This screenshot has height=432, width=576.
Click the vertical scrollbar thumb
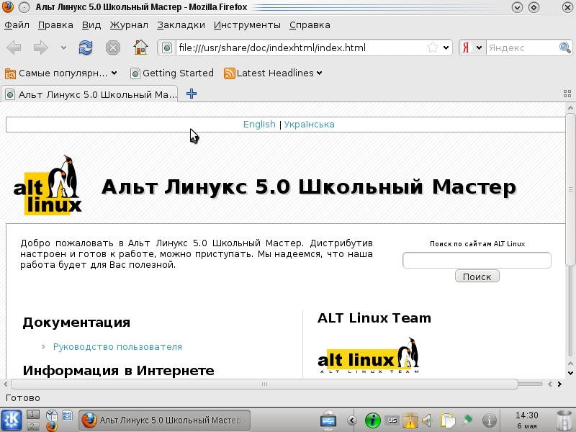(x=570, y=189)
